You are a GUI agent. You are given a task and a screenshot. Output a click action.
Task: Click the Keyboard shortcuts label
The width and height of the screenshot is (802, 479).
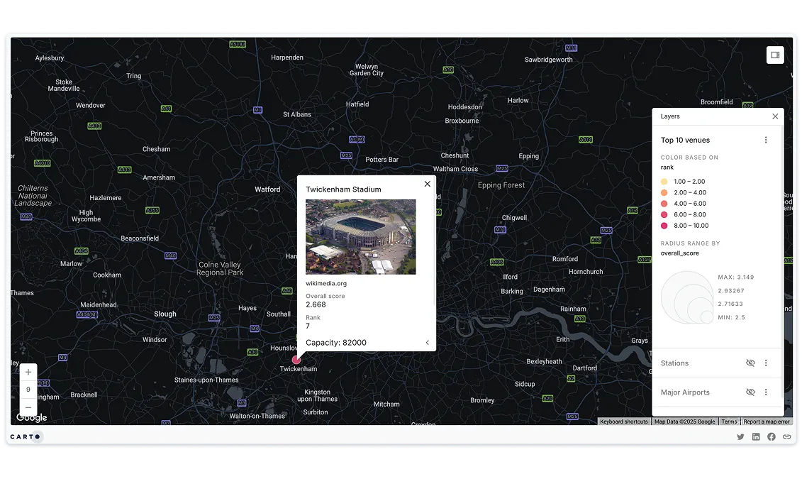coord(623,422)
